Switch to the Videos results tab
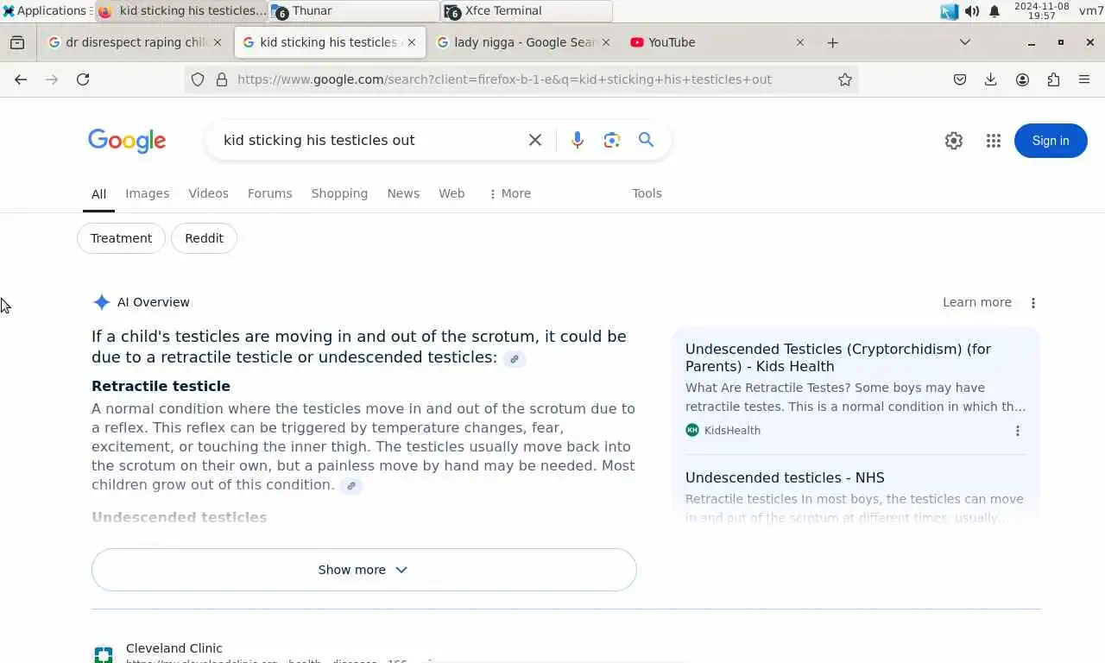 point(208,193)
